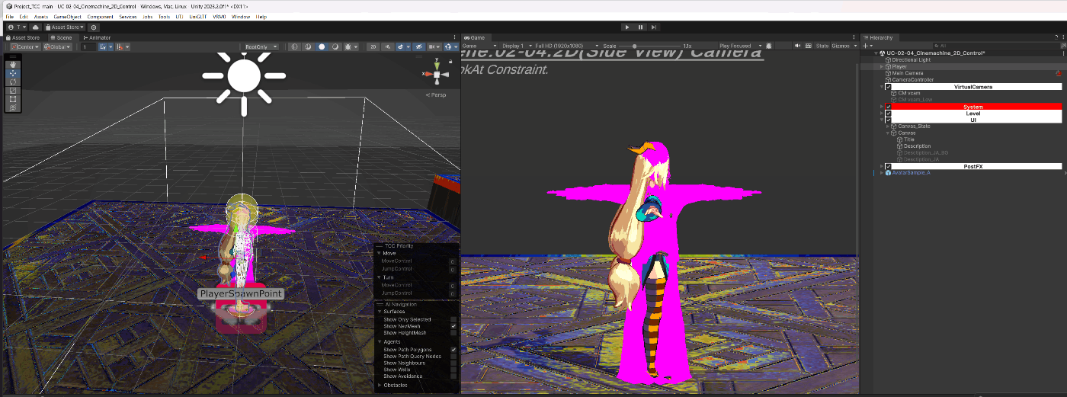Toggle UI checkbox in Hierarchy
Viewport: 1067px width, 397px height.
coord(888,120)
